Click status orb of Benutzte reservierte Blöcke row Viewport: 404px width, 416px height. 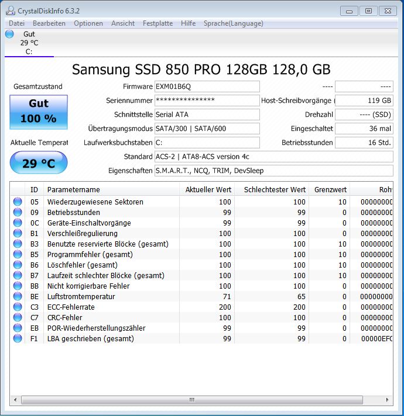click(x=18, y=244)
